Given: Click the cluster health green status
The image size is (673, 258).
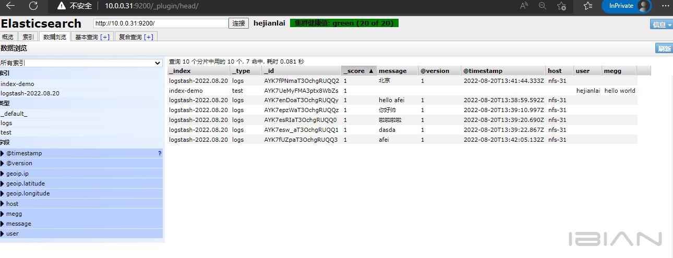Looking at the screenshot, I should (344, 23).
